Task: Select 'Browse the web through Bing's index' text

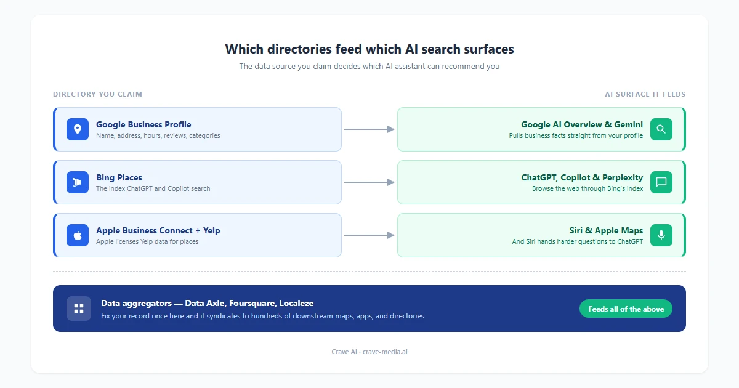Action: (x=588, y=188)
